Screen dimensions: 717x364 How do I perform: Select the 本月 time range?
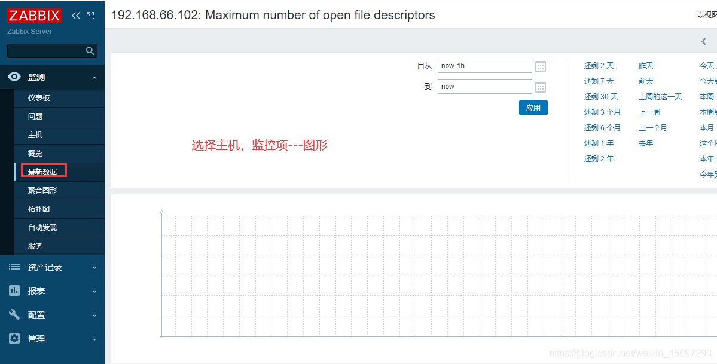706,127
